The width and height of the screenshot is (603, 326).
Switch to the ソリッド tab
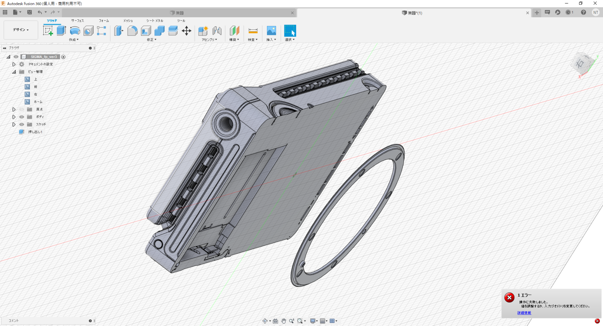click(x=52, y=21)
